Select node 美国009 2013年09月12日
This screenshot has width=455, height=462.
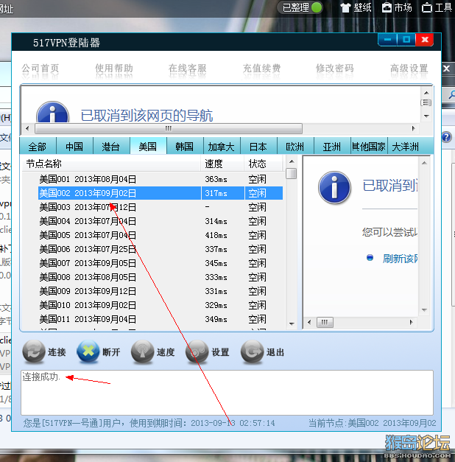tap(161, 291)
